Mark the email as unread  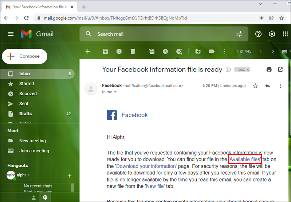coord(152,51)
